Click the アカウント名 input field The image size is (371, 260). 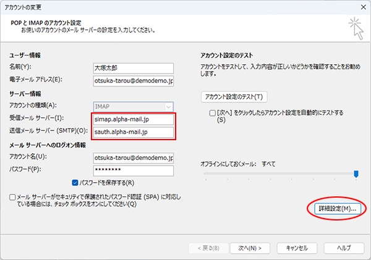pyautogui.click(x=132, y=157)
